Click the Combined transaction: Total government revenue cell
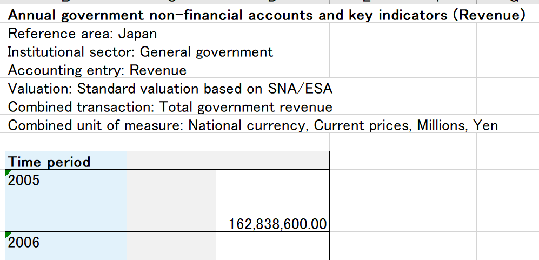This screenshot has height=260, width=539. pos(170,107)
